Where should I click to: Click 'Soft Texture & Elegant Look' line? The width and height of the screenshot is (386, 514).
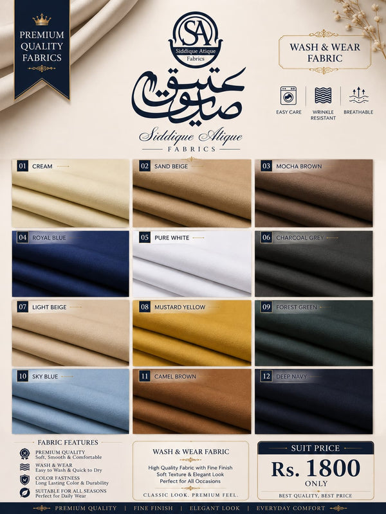click(190, 474)
